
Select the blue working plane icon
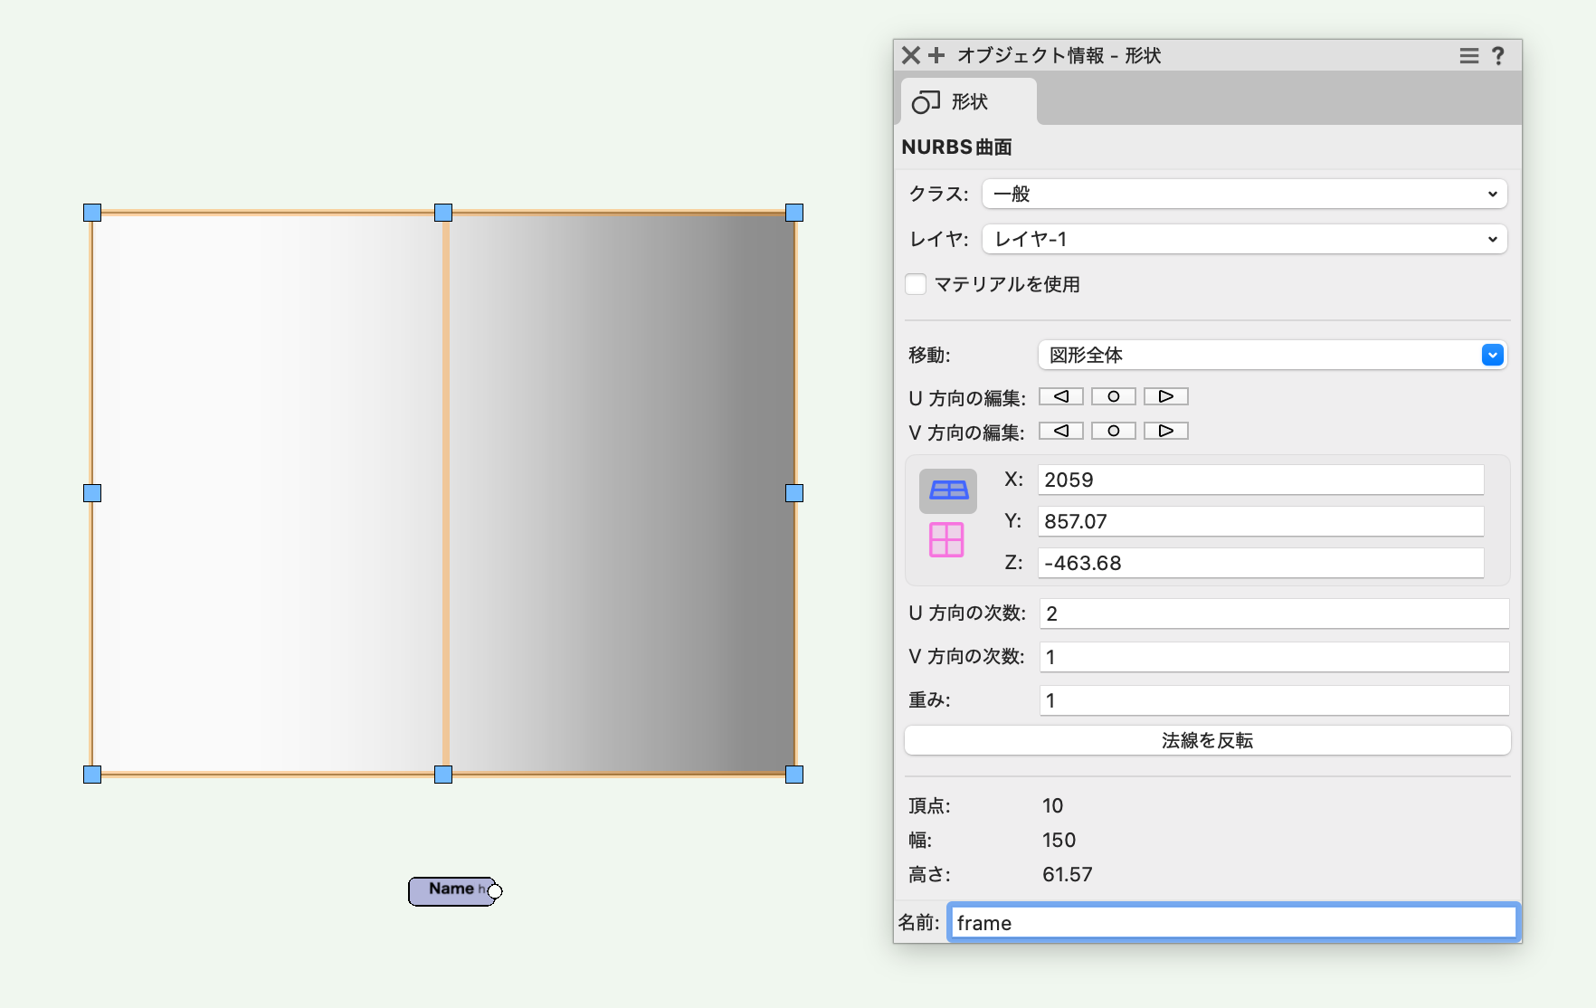coord(947,490)
